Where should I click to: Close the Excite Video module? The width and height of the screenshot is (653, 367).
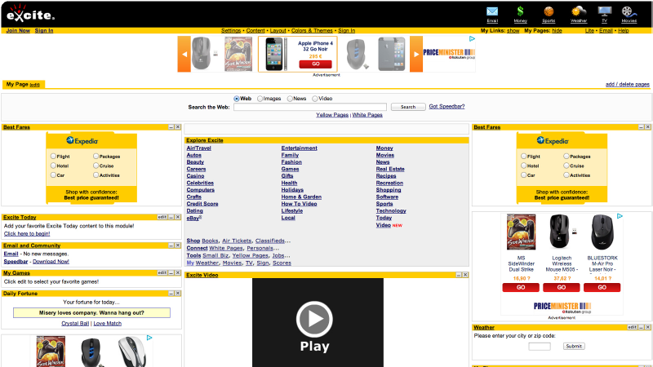pos(465,275)
